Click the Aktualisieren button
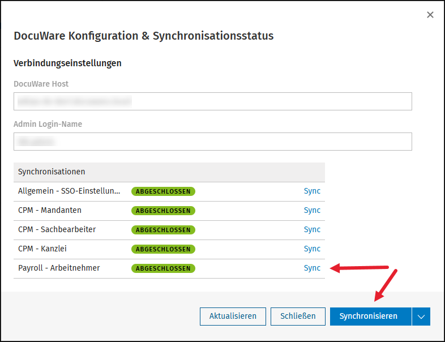The height and width of the screenshot is (342, 445). [233, 316]
